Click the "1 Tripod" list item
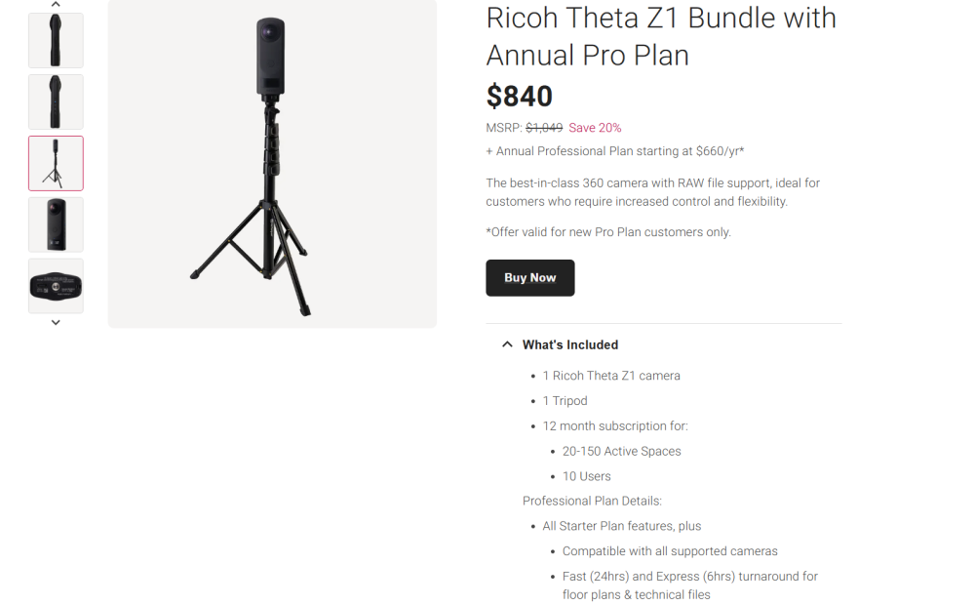This screenshot has width=975, height=605. tap(565, 401)
